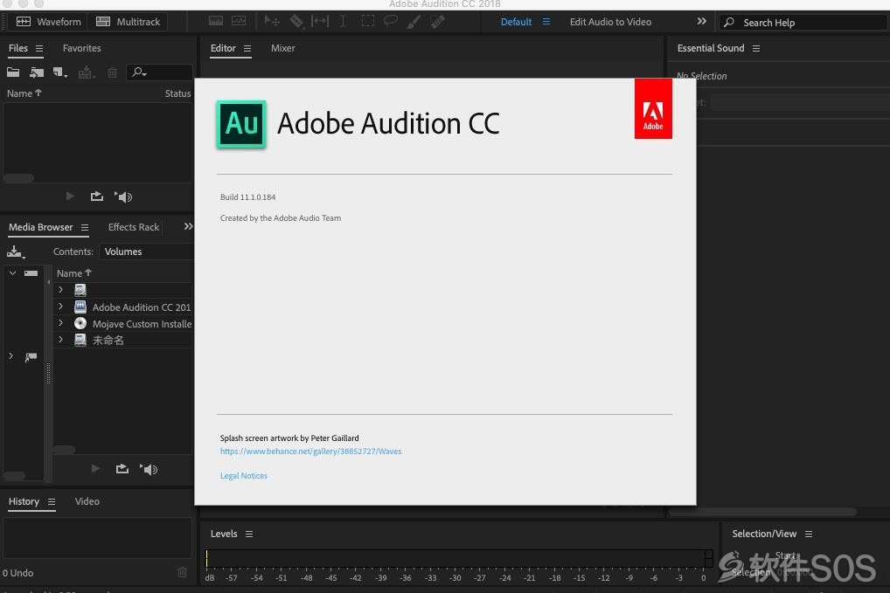Sort Media Browser by Name column
890x593 pixels.
(x=73, y=273)
